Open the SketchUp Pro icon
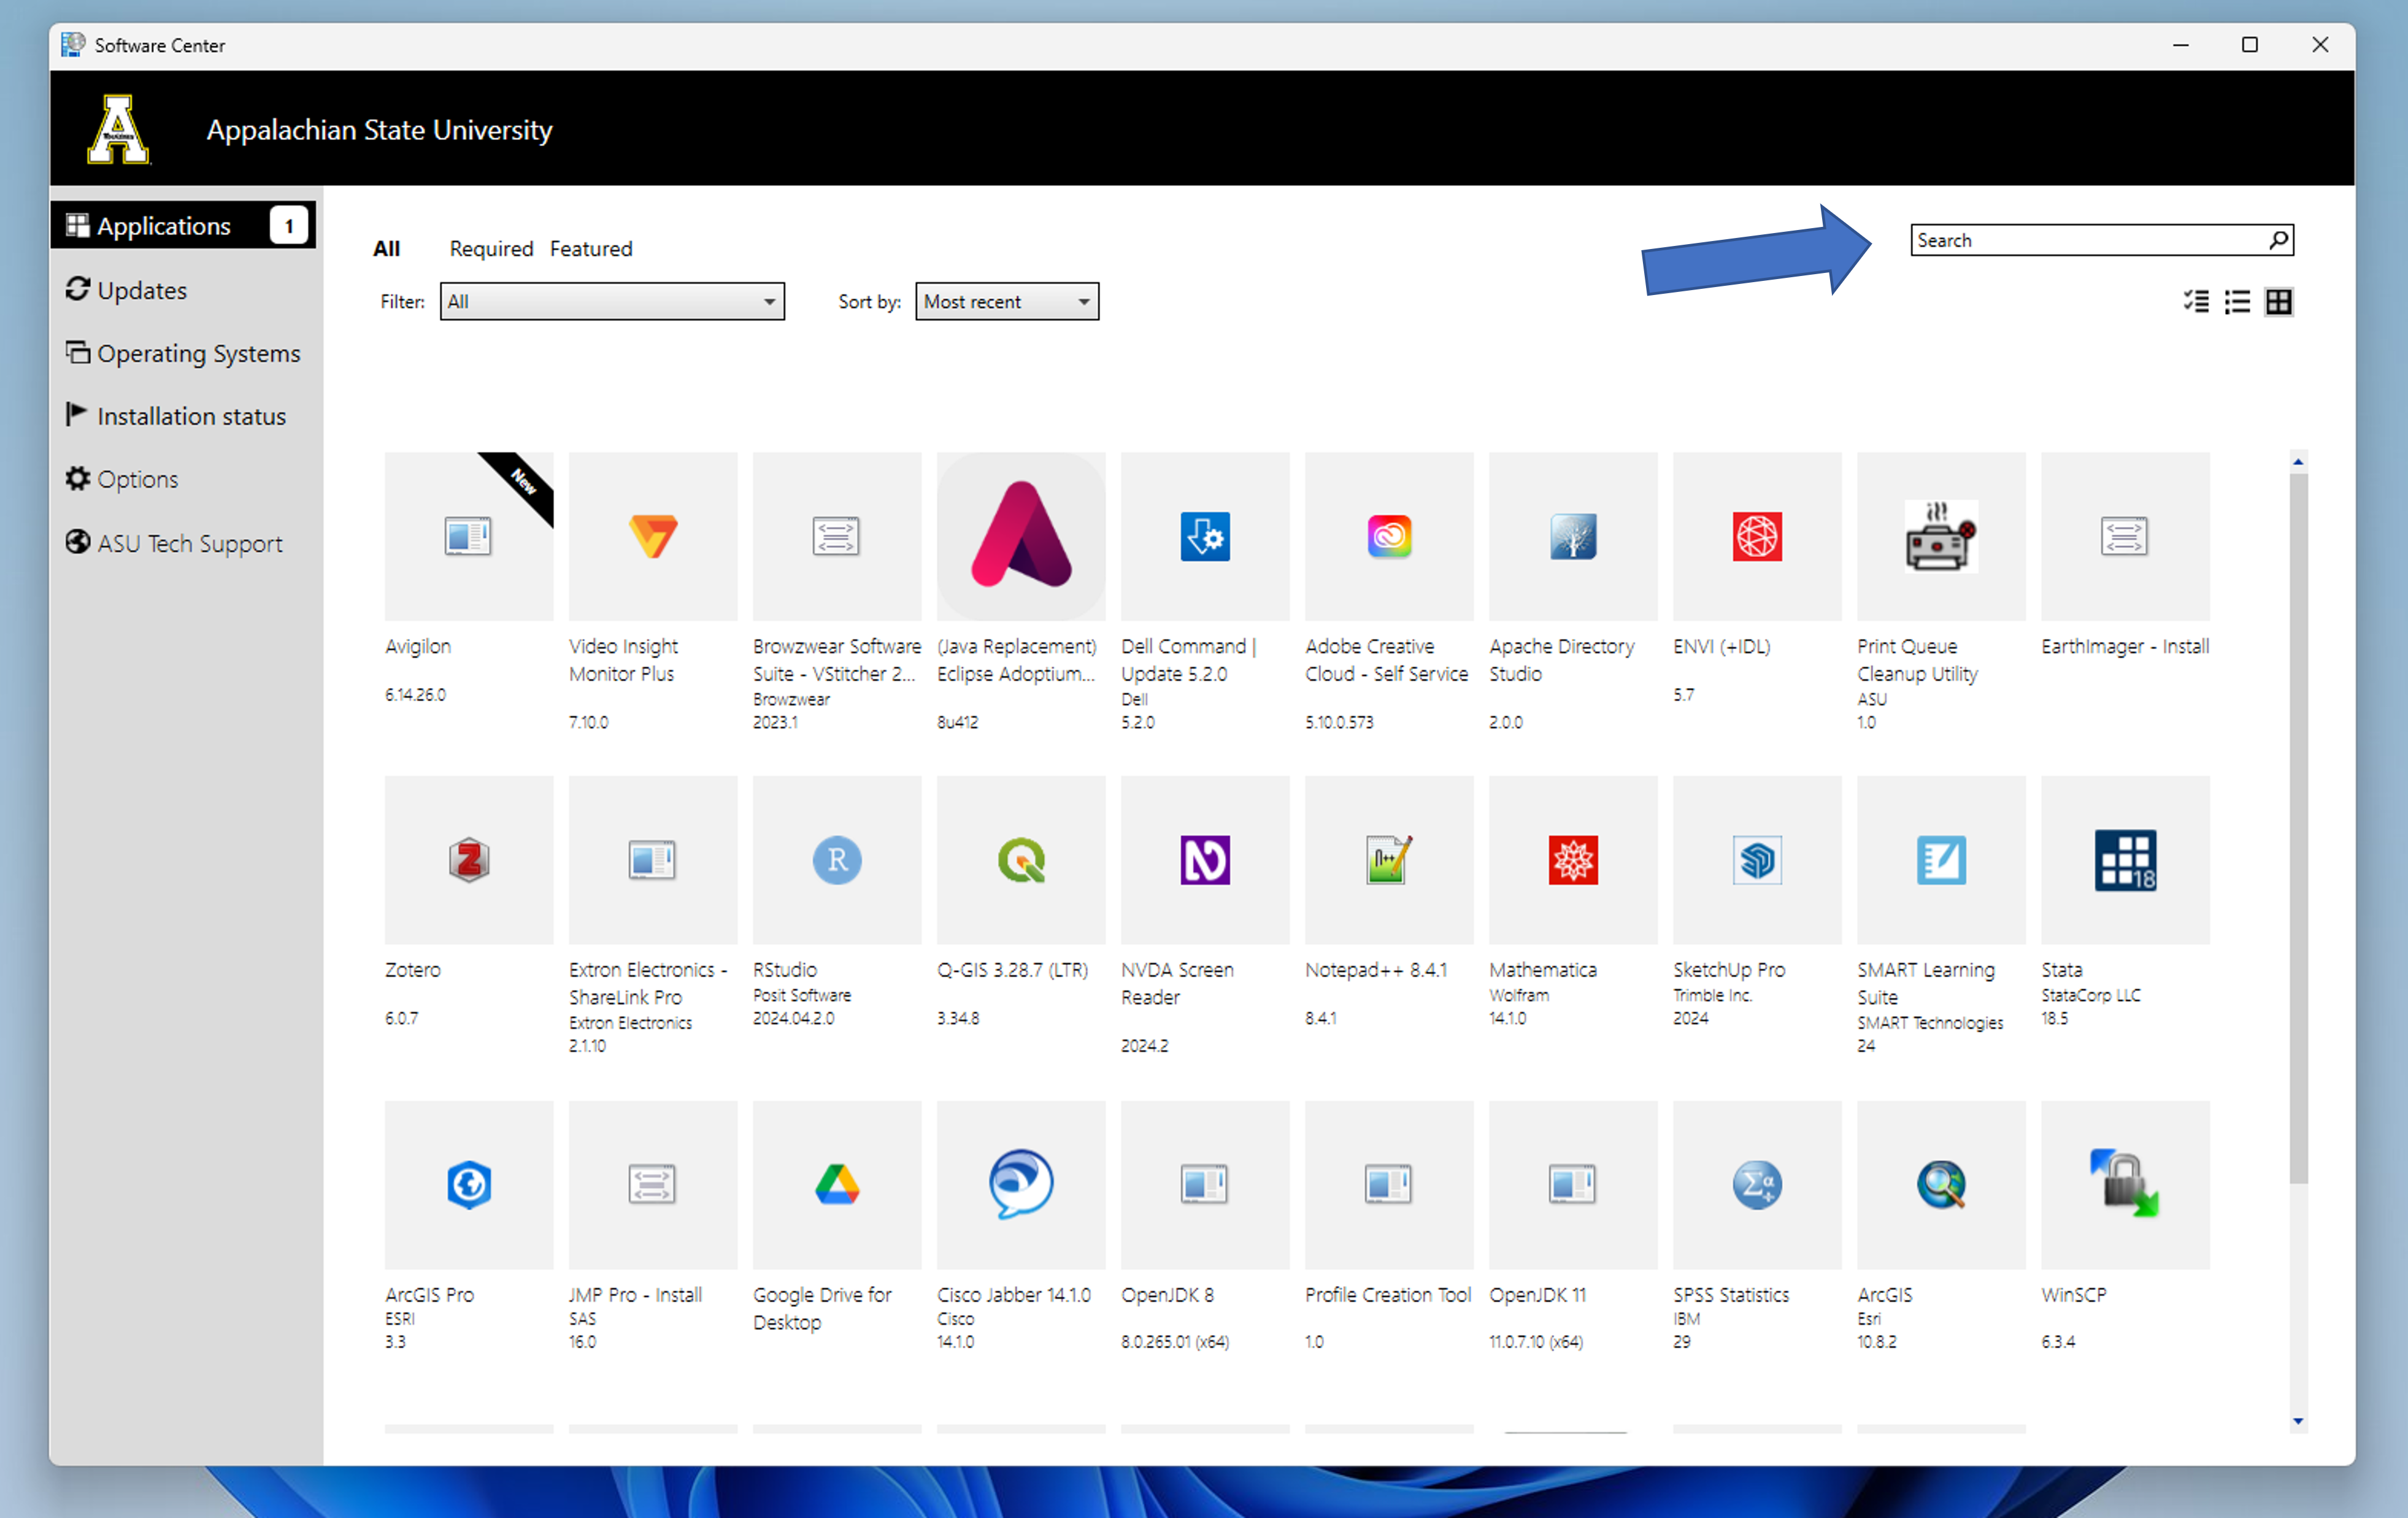2408x1518 pixels. tap(1757, 860)
